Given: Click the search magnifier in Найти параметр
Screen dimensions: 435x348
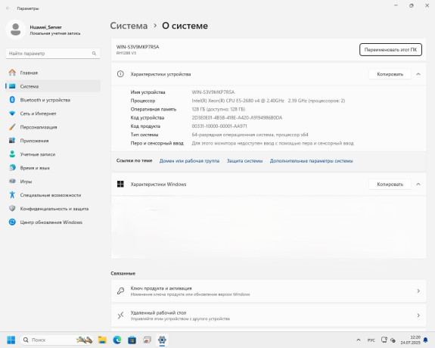Looking at the screenshot, I should [94, 53].
